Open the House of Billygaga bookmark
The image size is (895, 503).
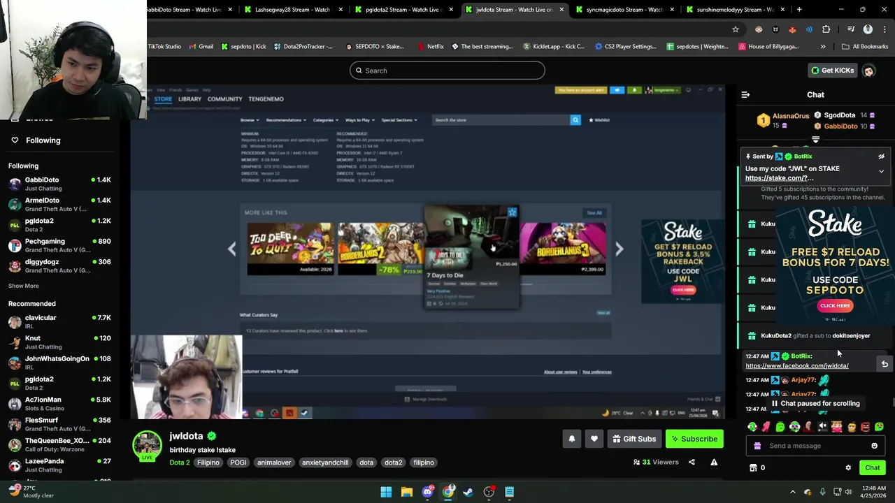pos(768,47)
